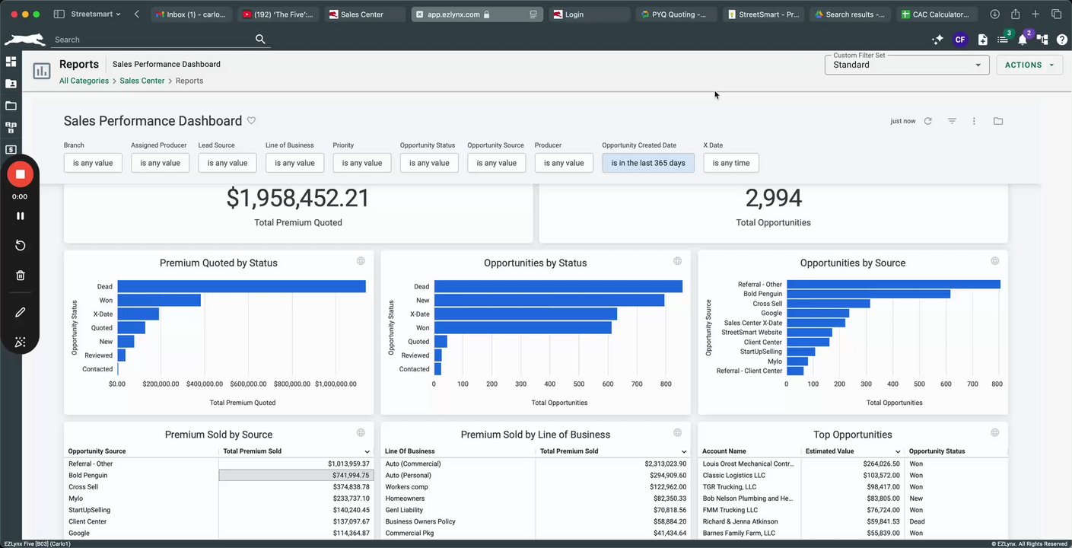The image size is (1072, 548).
Task: Open the help question mark icon
Action: pyautogui.click(x=1062, y=40)
